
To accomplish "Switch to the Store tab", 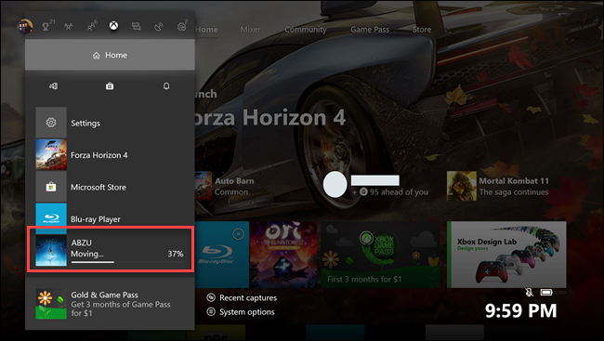I will pyautogui.click(x=422, y=30).
